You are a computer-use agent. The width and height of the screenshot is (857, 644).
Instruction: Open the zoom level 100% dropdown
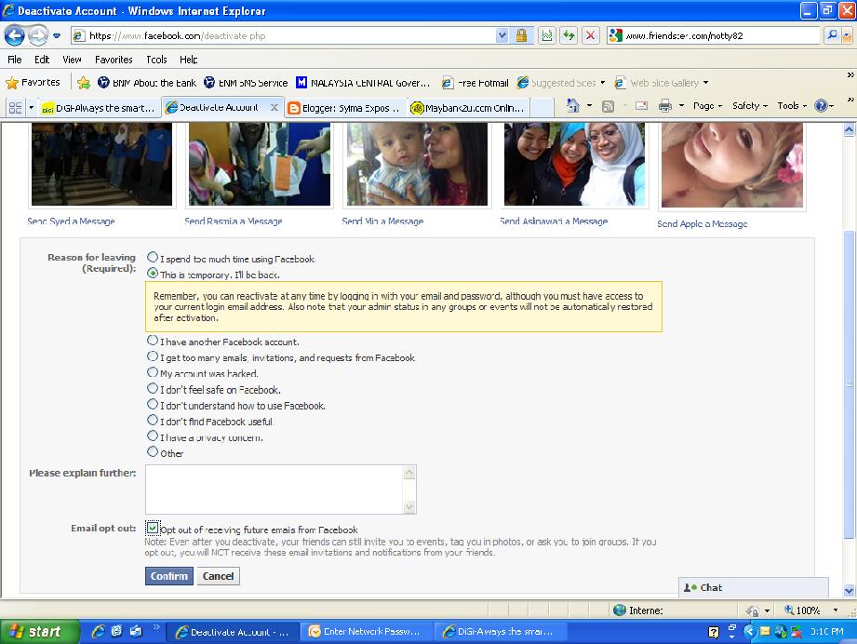pos(836,610)
